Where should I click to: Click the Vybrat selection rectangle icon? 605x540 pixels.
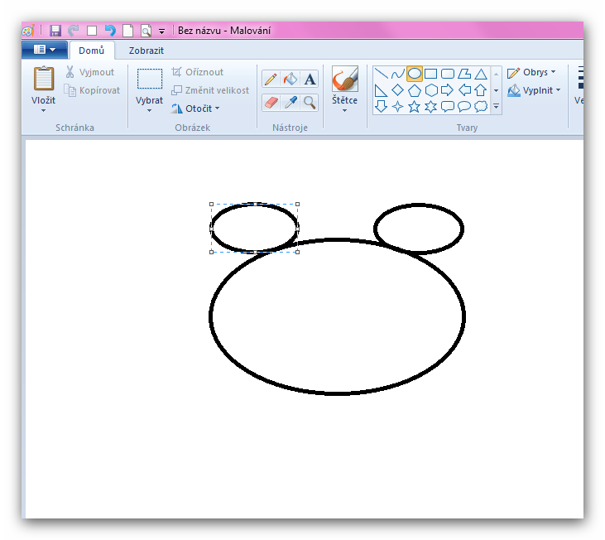150,79
